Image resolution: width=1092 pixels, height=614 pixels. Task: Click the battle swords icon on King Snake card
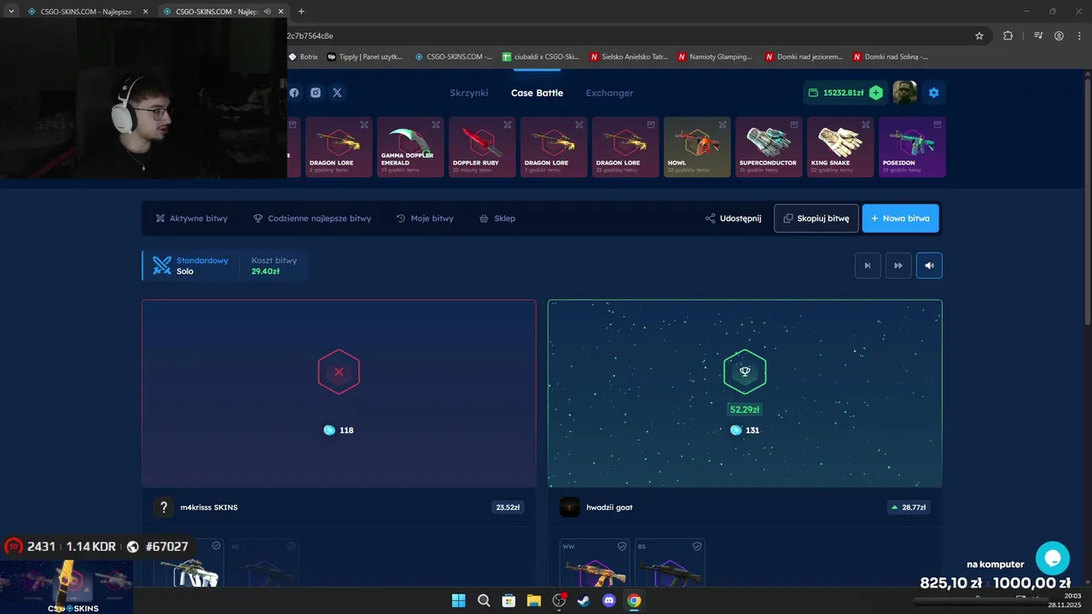(x=866, y=125)
